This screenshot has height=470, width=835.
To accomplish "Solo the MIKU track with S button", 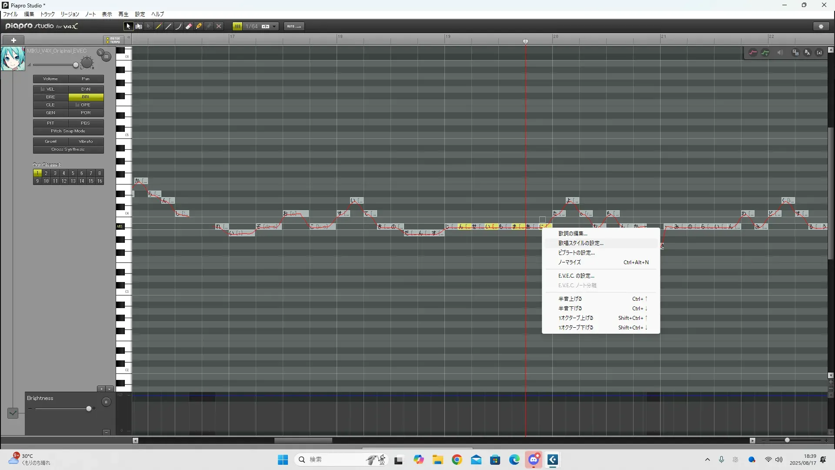I will tap(100, 52).
